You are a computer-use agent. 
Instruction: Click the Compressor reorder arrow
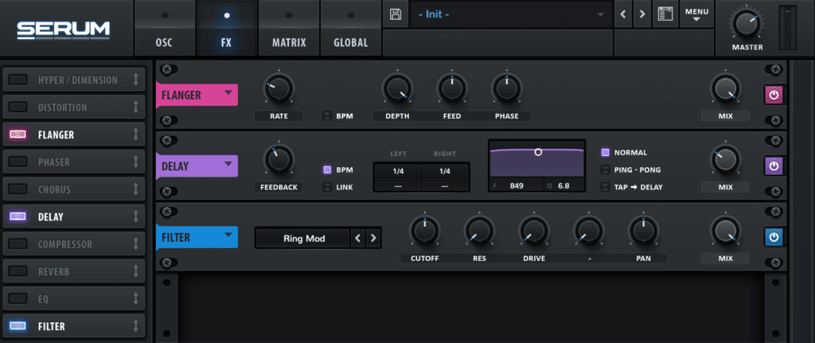(x=135, y=244)
